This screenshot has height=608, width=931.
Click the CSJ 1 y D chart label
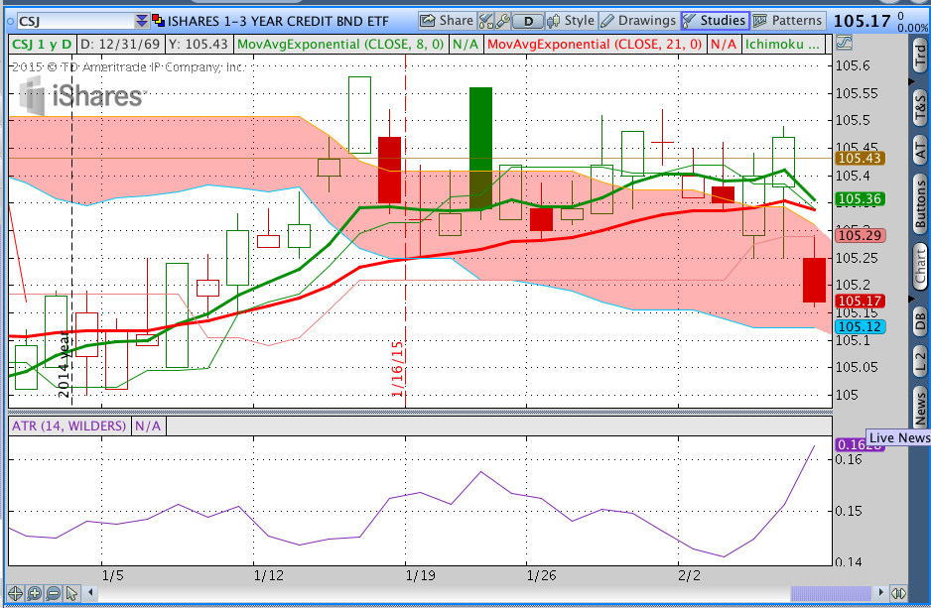(42, 45)
